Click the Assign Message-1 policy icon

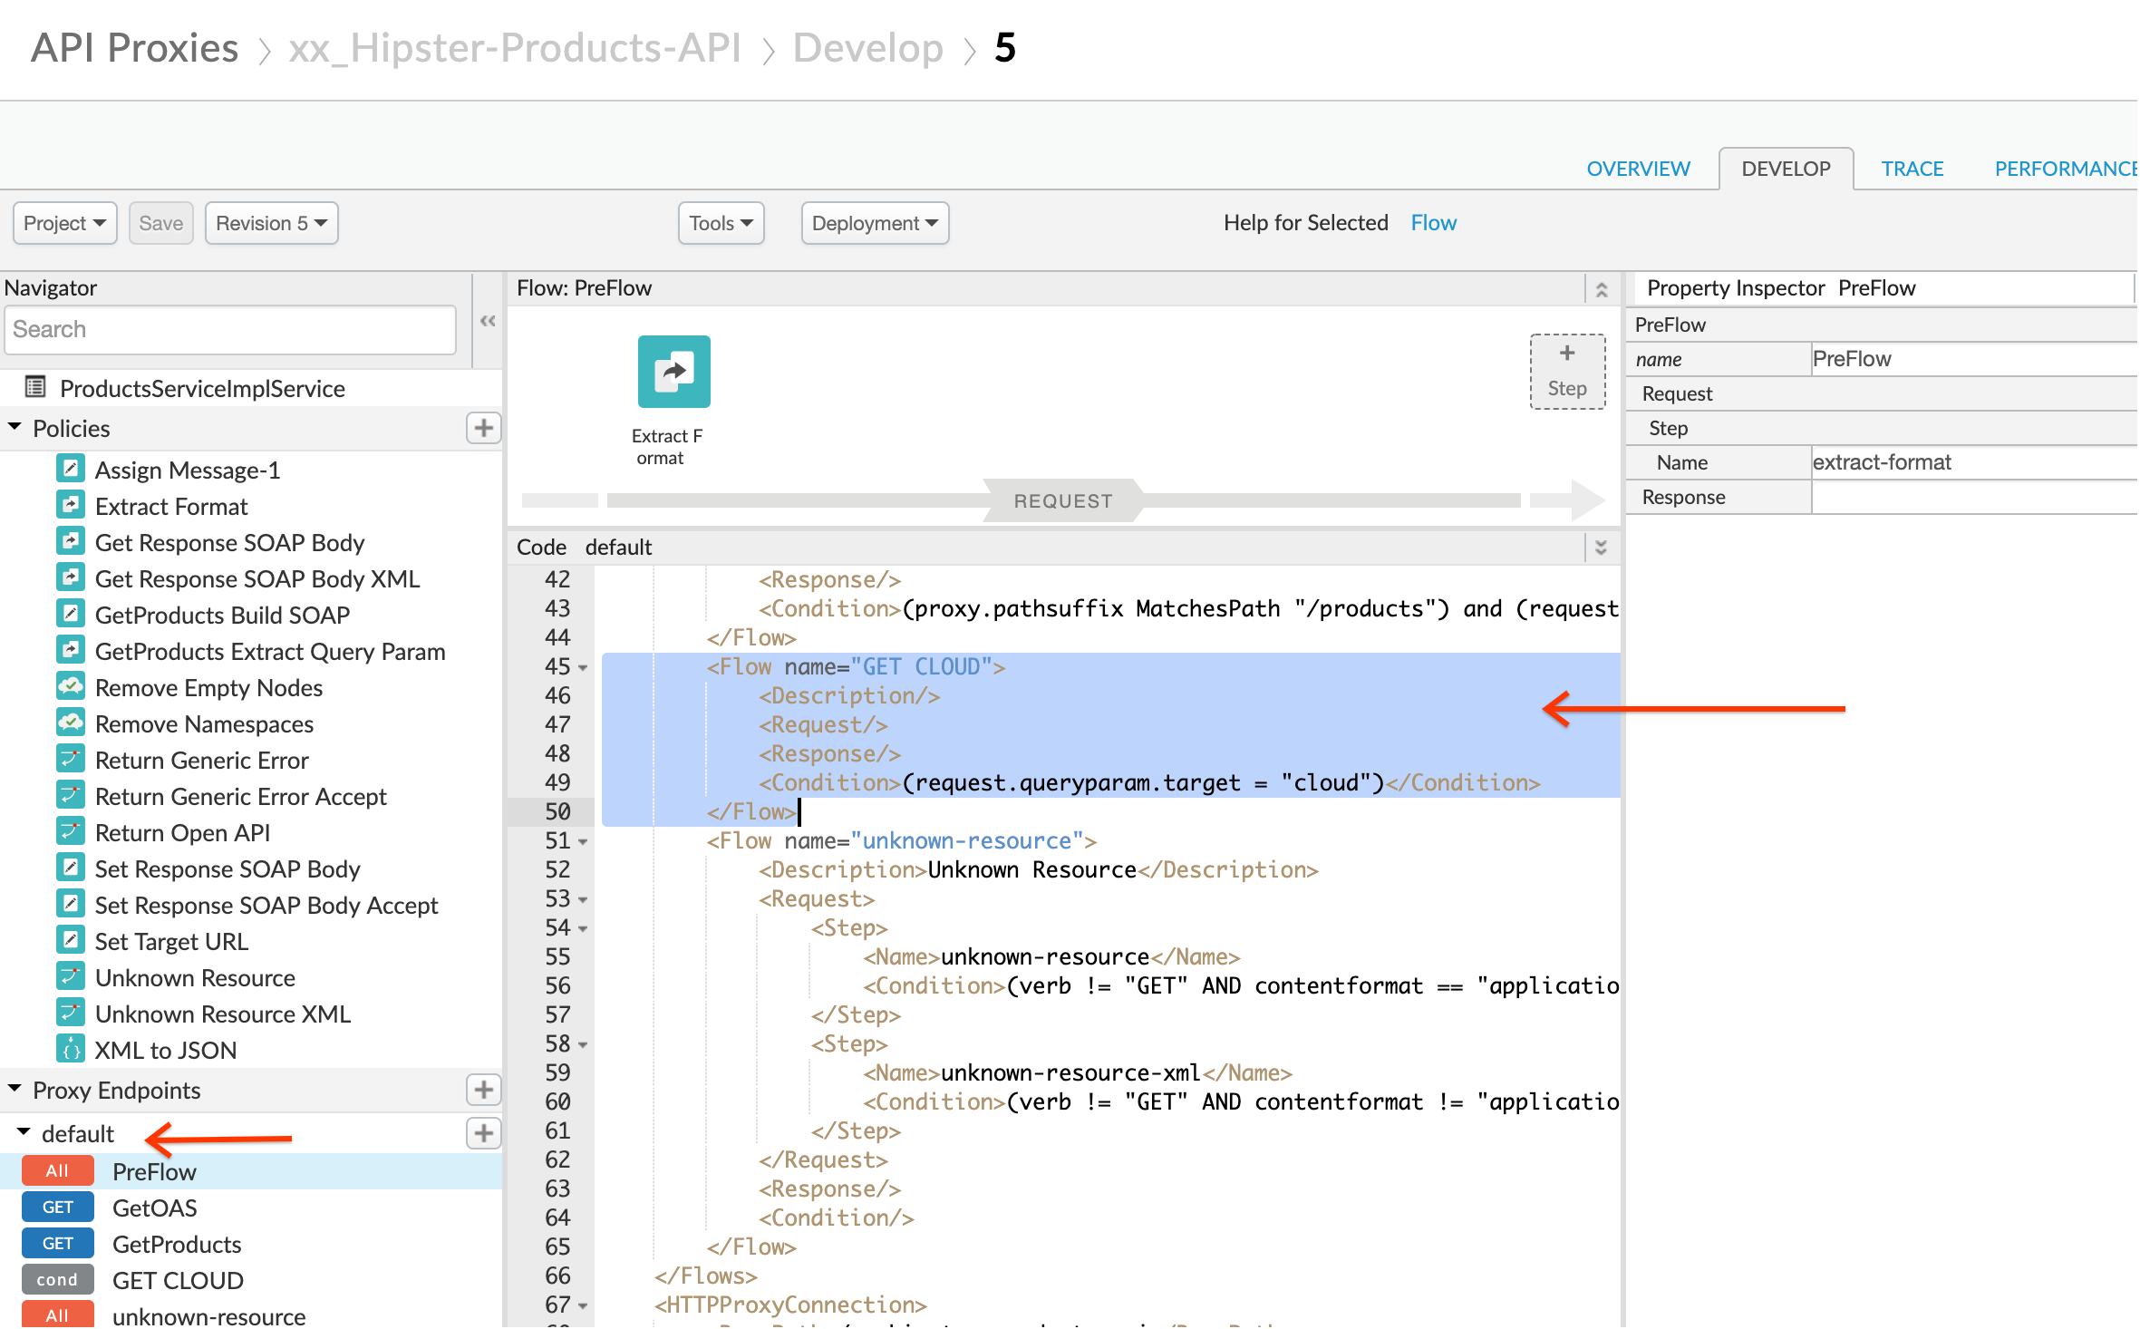71,469
